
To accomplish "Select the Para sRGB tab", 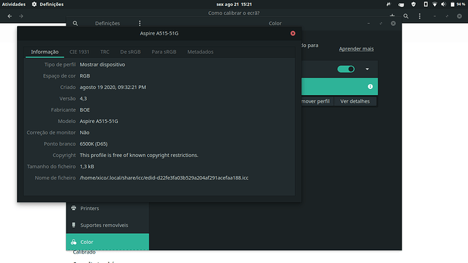I will 164,52.
